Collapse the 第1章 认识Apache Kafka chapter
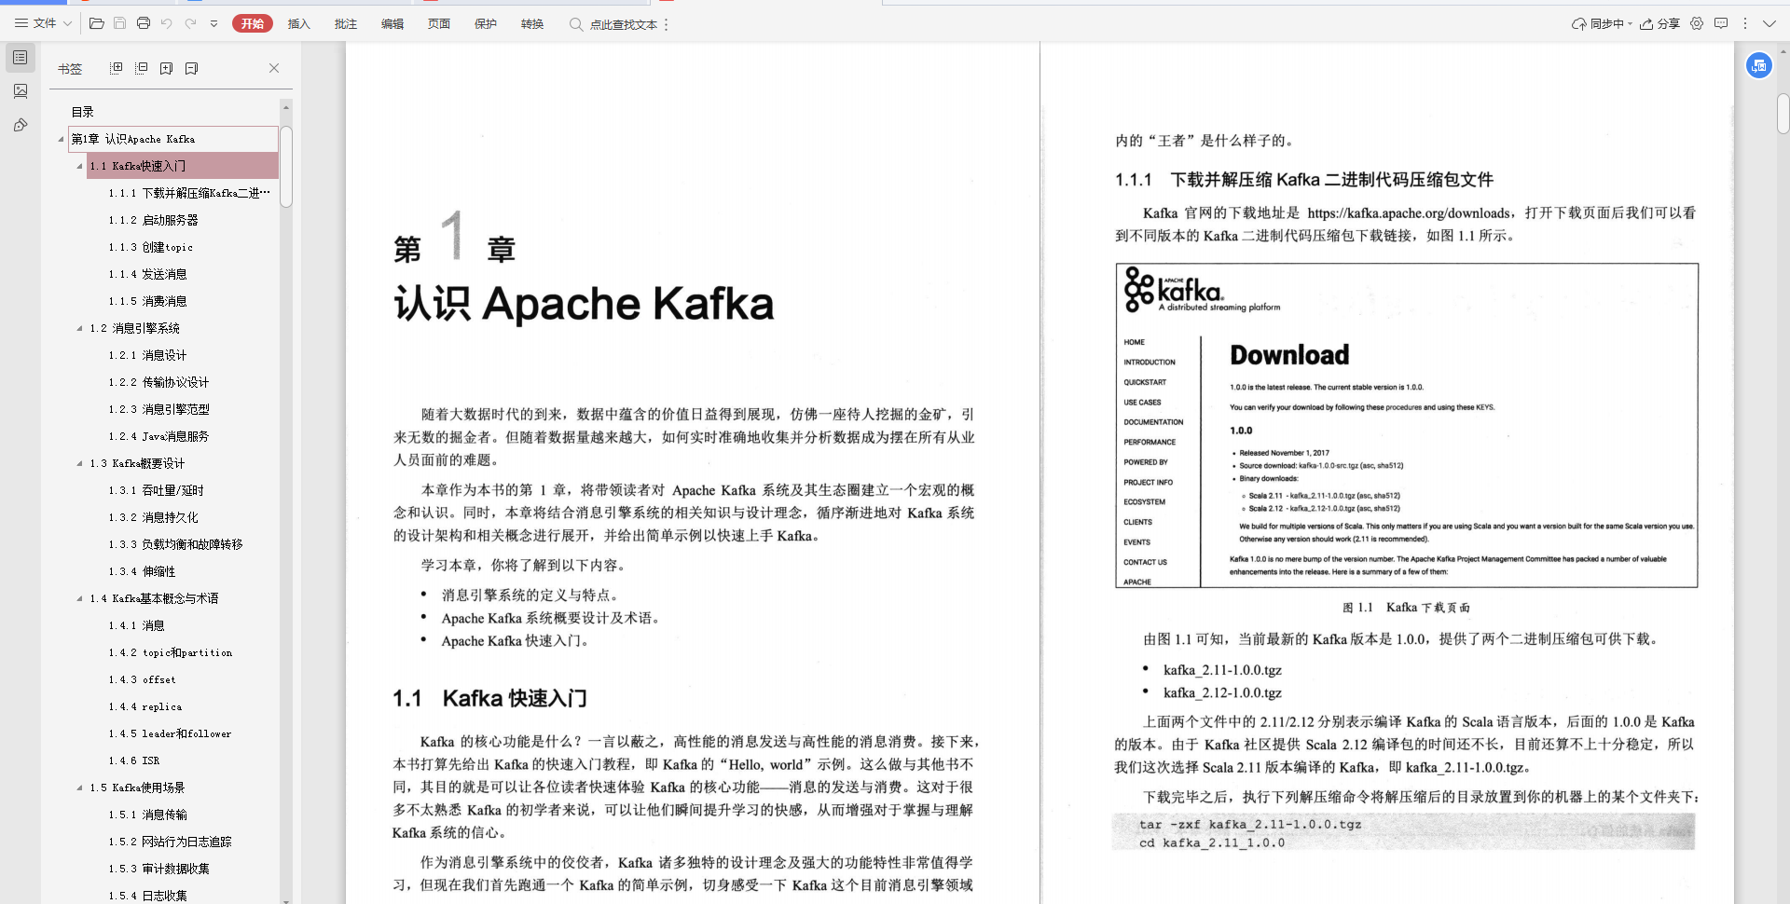This screenshot has width=1790, height=904. (60, 139)
